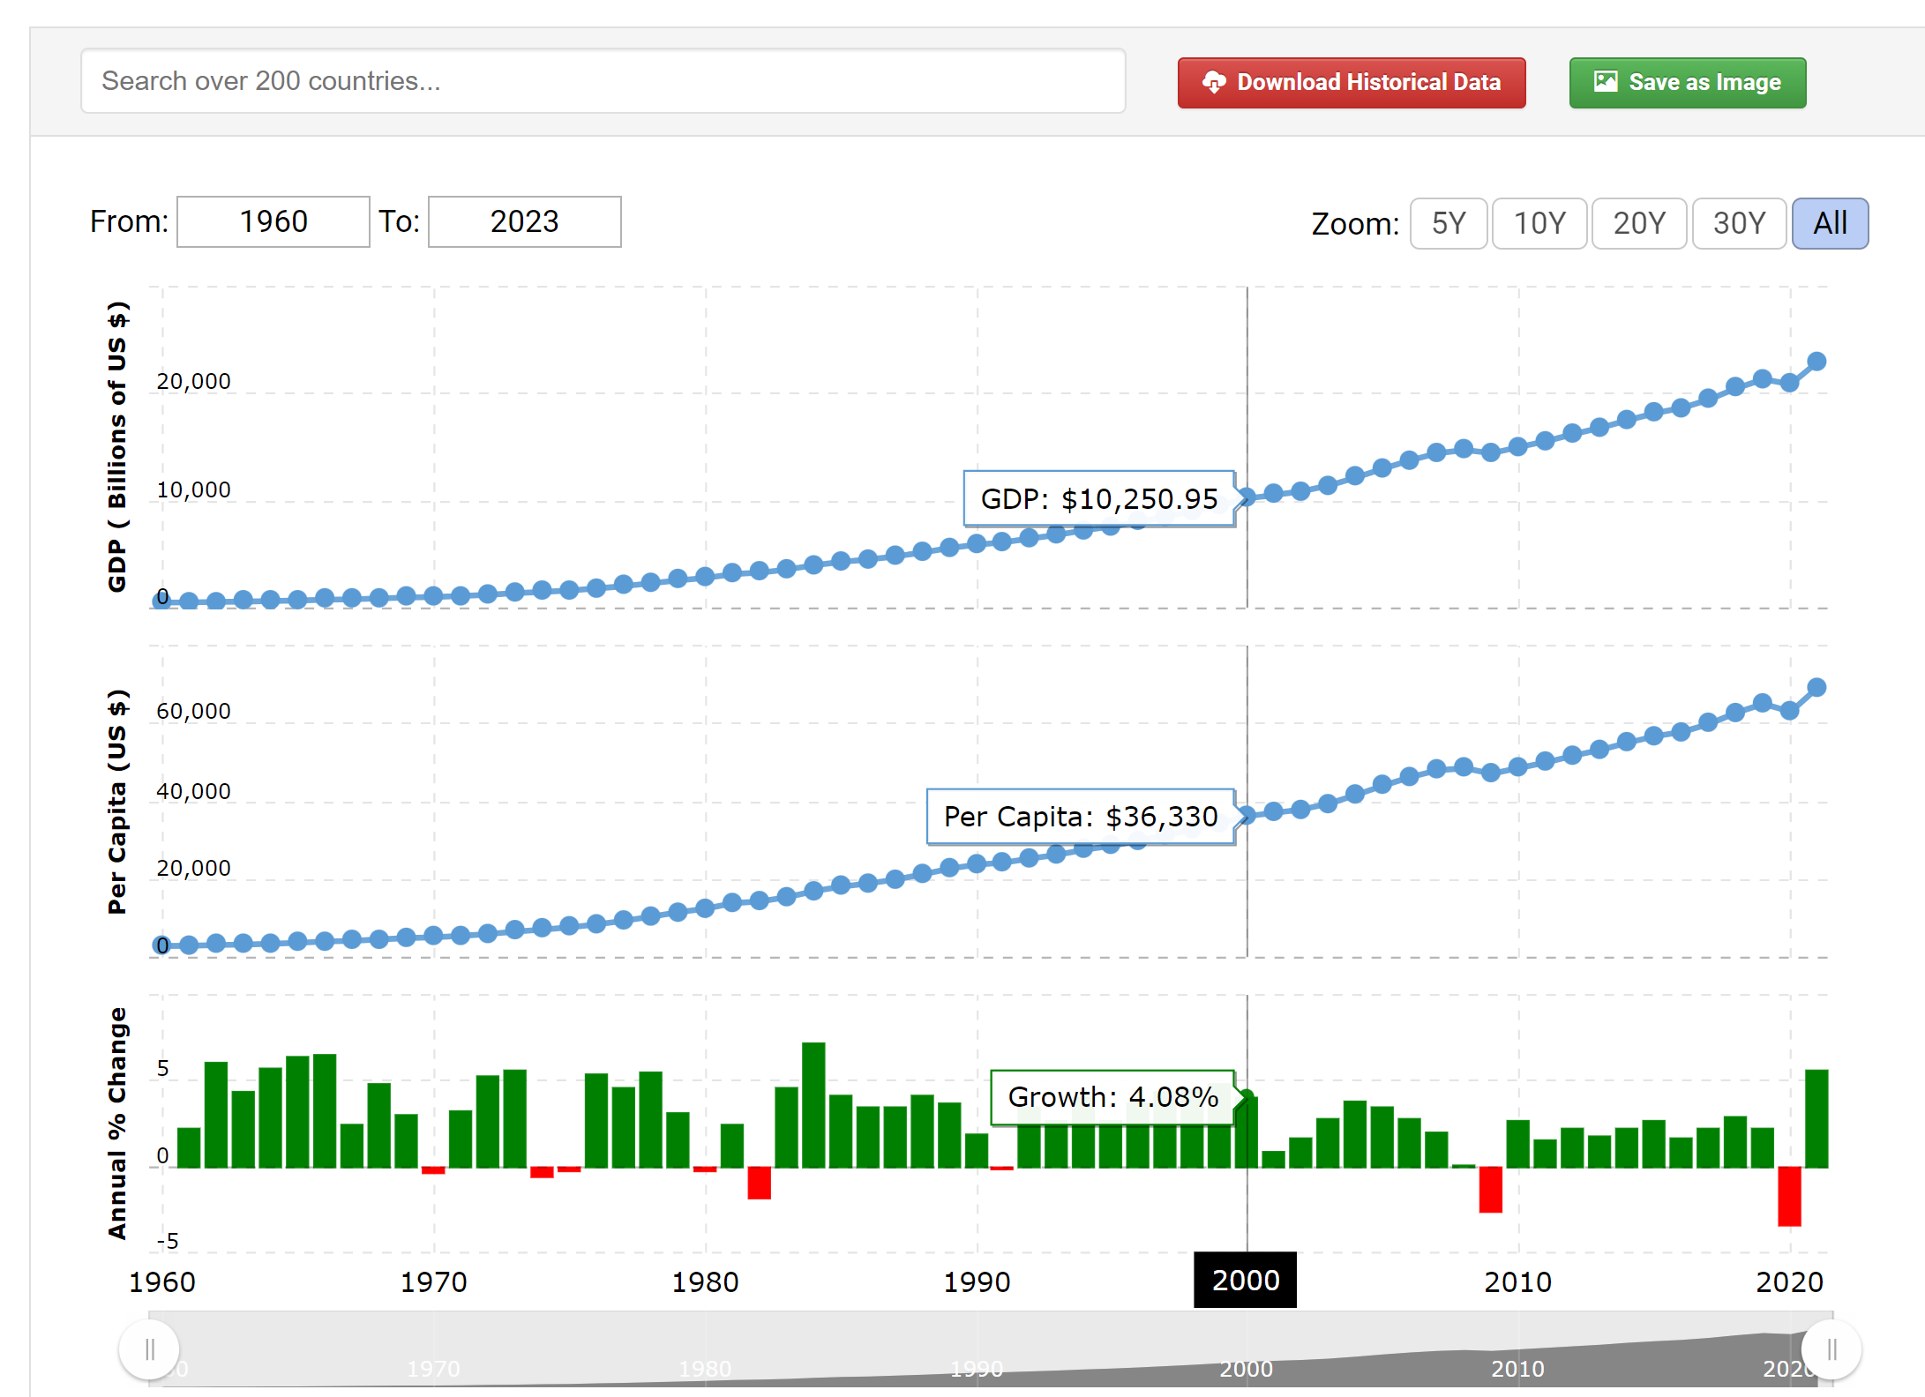Click the tallest green growth bar near 1984

click(x=813, y=1104)
